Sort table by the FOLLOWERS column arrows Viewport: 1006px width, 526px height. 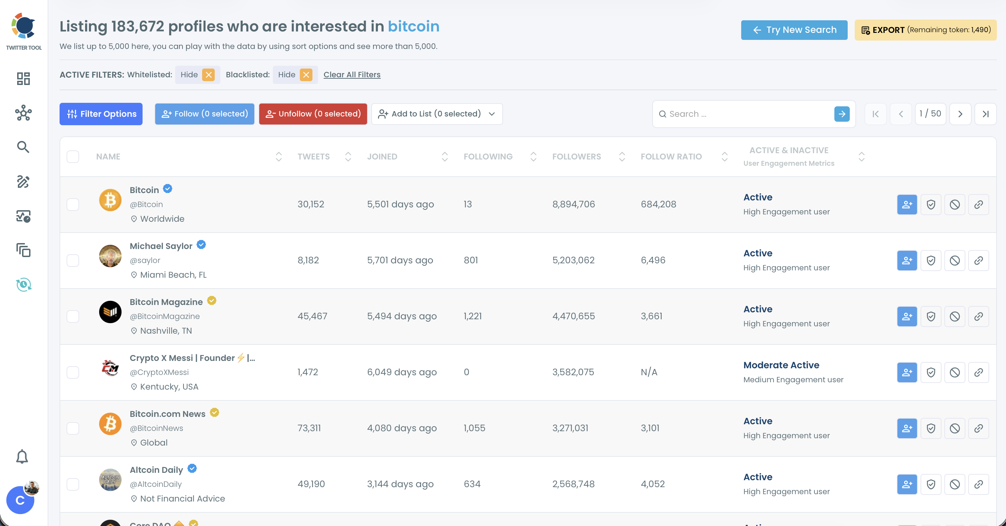[x=622, y=157]
